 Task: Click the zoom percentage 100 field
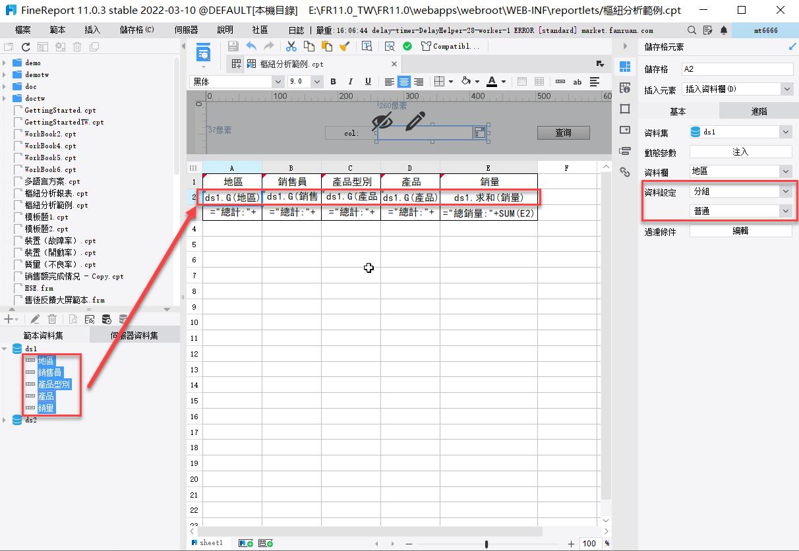point(590,544)
